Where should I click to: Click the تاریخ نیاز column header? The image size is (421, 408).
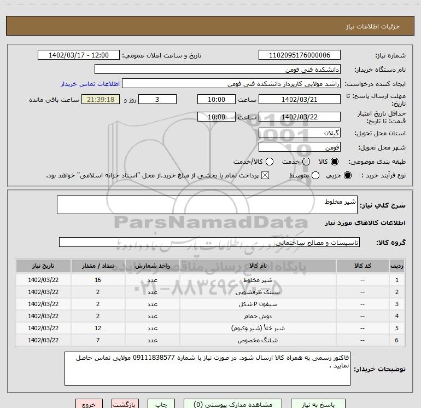43,266
